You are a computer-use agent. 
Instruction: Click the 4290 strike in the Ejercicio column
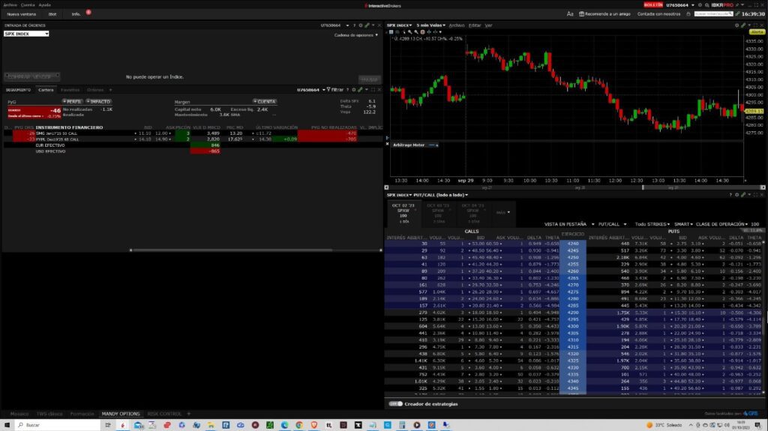(x=572, y=313)
